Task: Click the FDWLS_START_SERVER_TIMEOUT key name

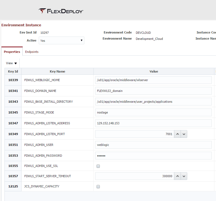Action: click(48, 176)
